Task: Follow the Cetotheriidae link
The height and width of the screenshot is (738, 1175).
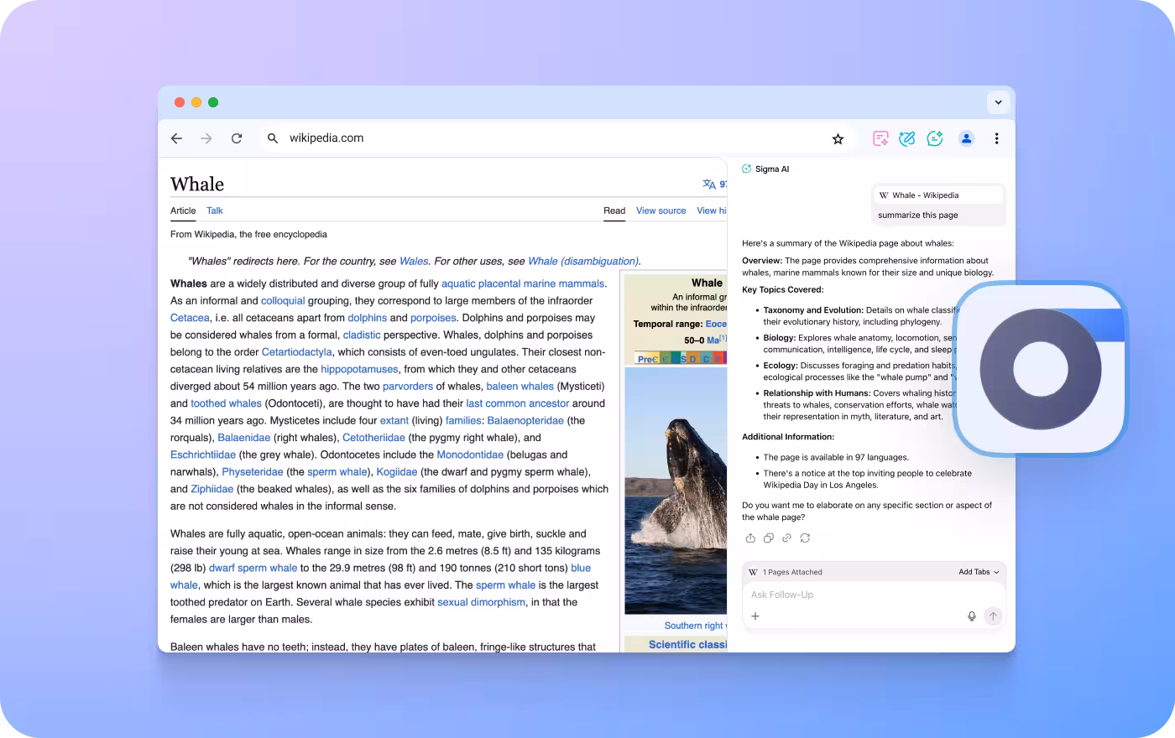Action: pos(373,438)
